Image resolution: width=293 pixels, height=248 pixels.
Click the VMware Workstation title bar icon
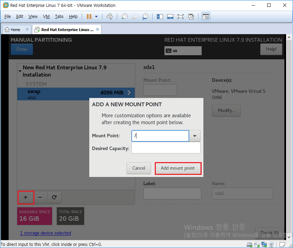[x=6, y=5]
